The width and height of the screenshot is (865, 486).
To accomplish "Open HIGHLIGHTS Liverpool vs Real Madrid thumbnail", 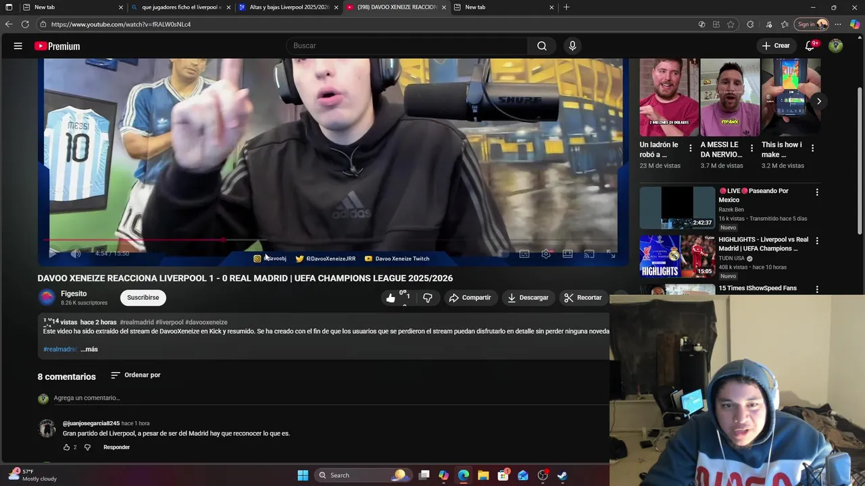I will (677, 256).
